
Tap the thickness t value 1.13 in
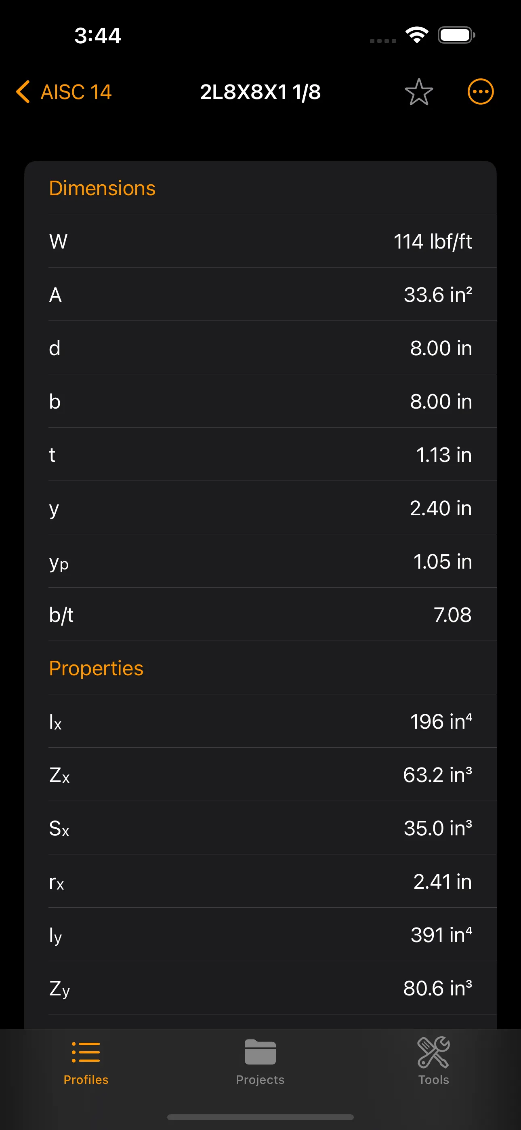point(443,455)
